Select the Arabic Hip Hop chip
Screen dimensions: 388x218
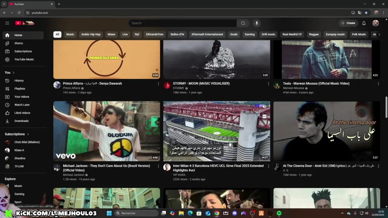tap(91, 34)
